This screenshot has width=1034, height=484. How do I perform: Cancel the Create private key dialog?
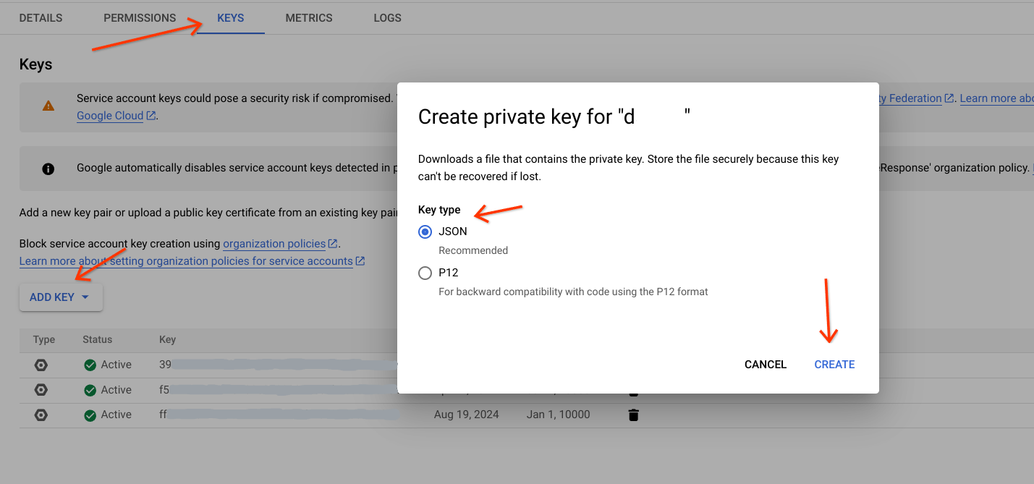click(765, 365)
